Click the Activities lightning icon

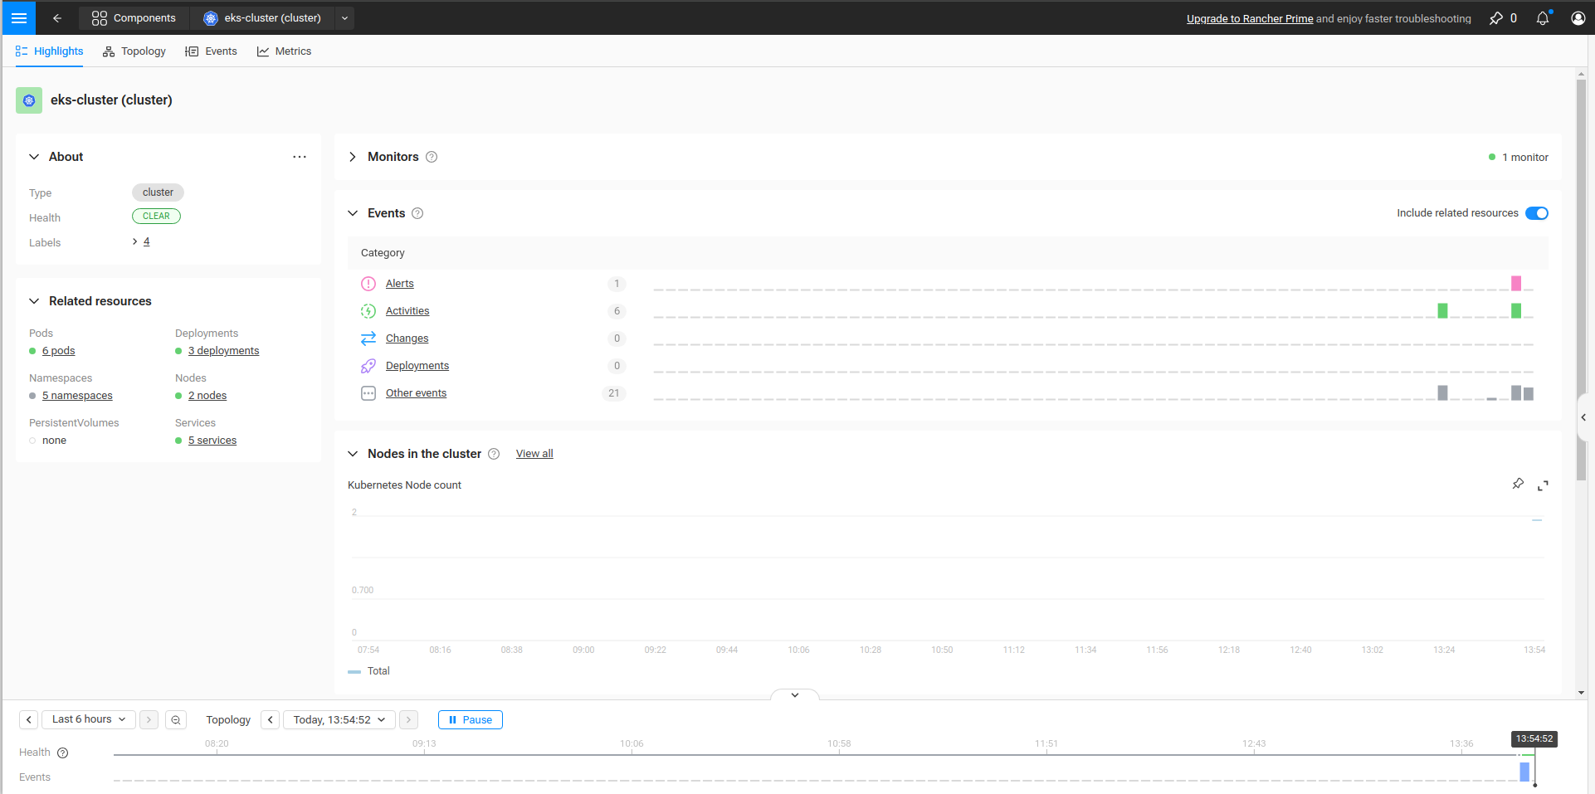(x=368, y=310)
